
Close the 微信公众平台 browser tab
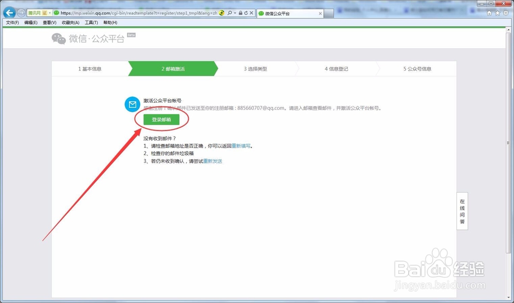pos(320,13)
